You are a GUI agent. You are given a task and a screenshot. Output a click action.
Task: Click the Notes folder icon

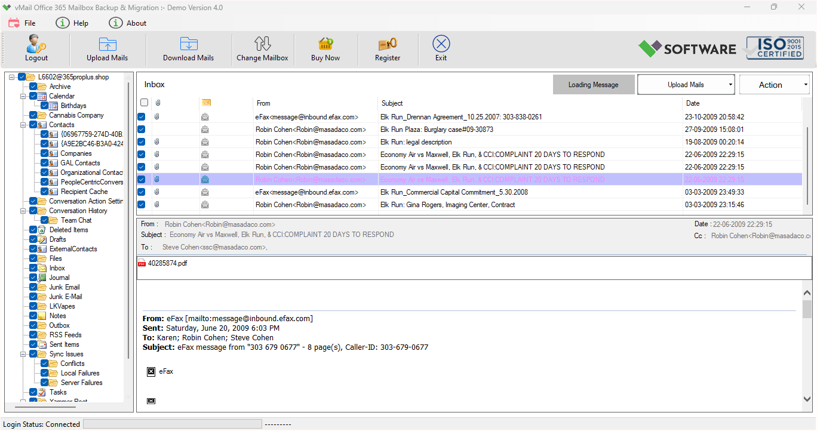[x=42, y=316]
